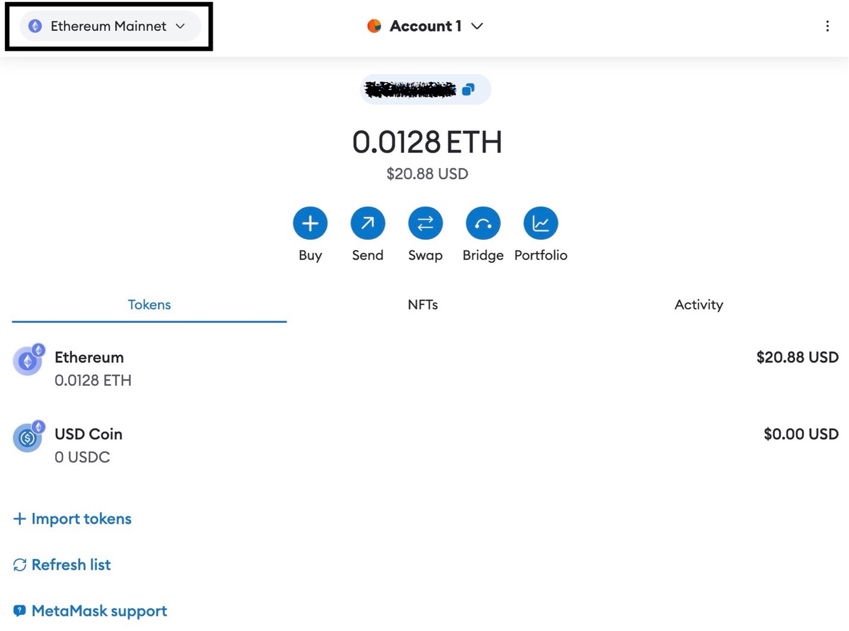Screen dimensions: 849x631
Task: Click the blue Buy plus icon
Action: click(310, 224)
